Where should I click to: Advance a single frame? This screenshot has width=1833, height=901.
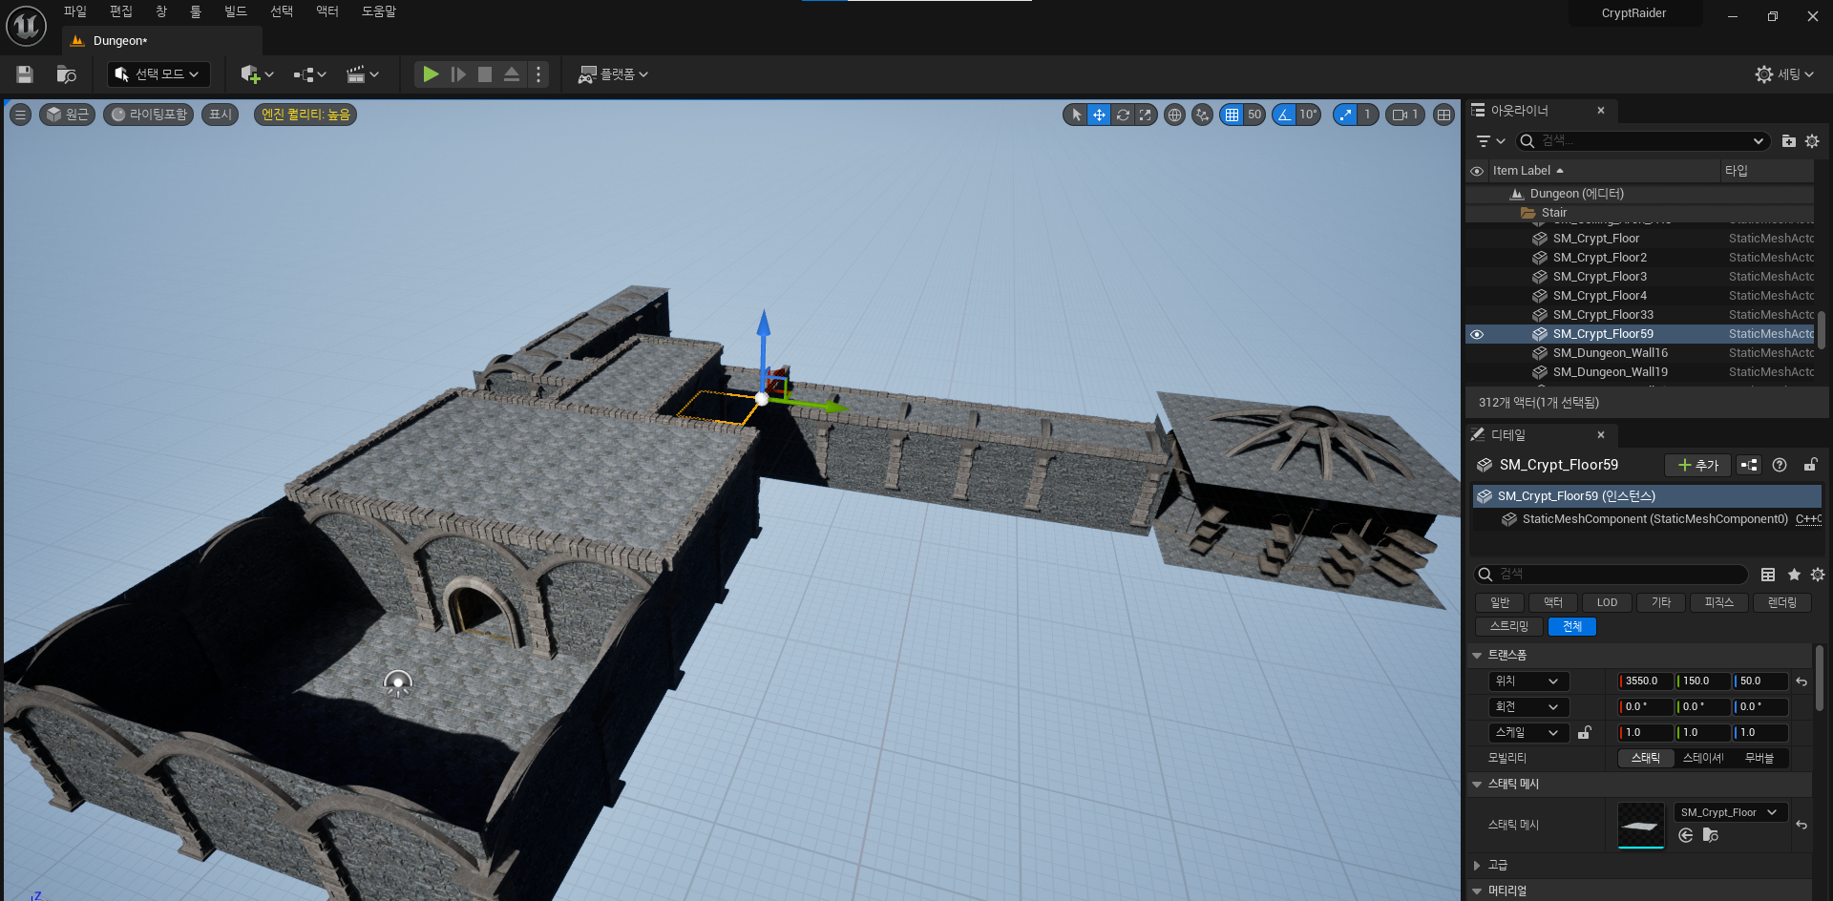[458, 74]
